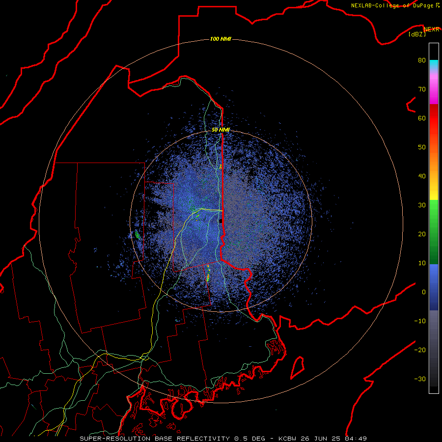Click the black radar site dot

click(221, 221)
